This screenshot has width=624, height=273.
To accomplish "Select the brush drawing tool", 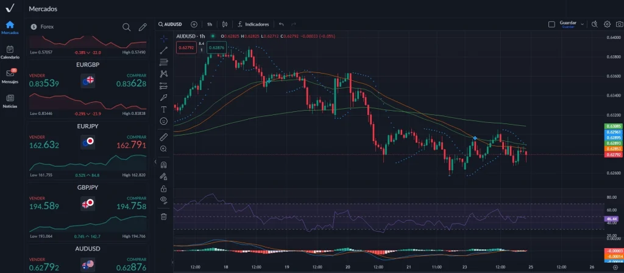I will pos(163,98).
